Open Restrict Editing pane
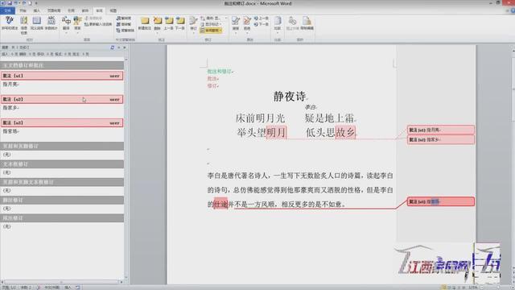The height and width of the screenshot is (290, 515). (307, 23)
